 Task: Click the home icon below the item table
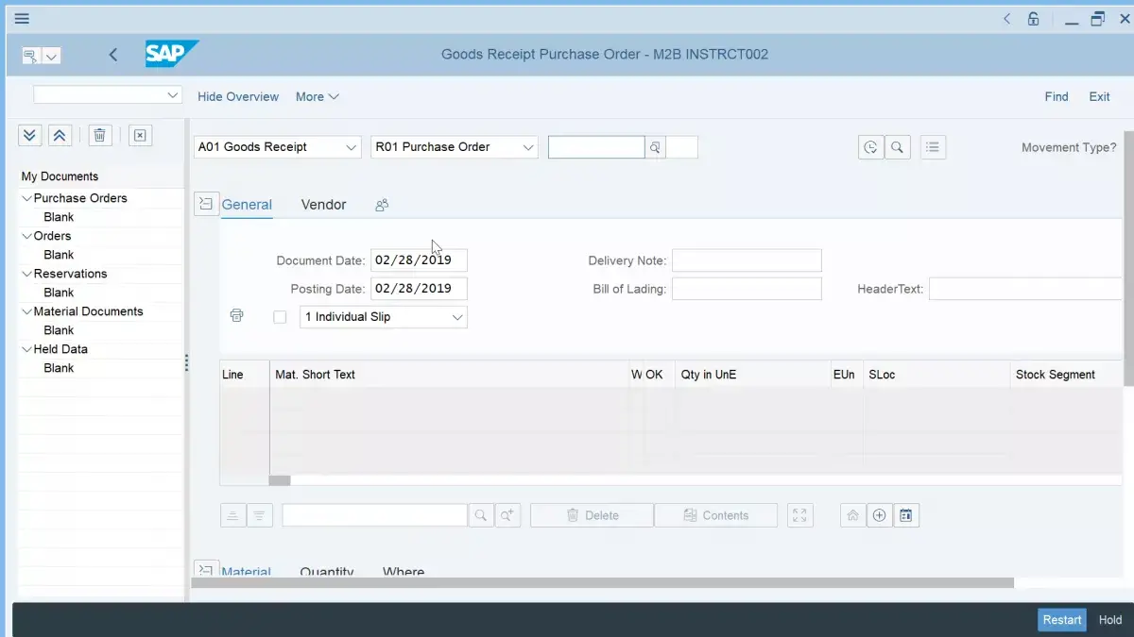pos(852,515)
